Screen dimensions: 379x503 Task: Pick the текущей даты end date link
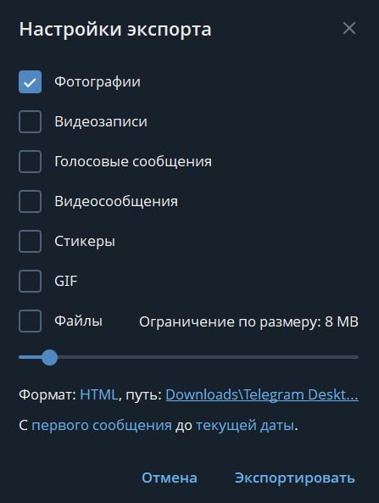point(245,425)
